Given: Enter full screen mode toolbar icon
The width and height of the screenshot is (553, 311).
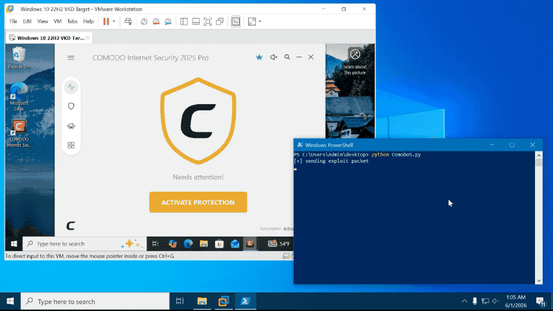Looking at the screenshot, I should click(x=208, y=21).
